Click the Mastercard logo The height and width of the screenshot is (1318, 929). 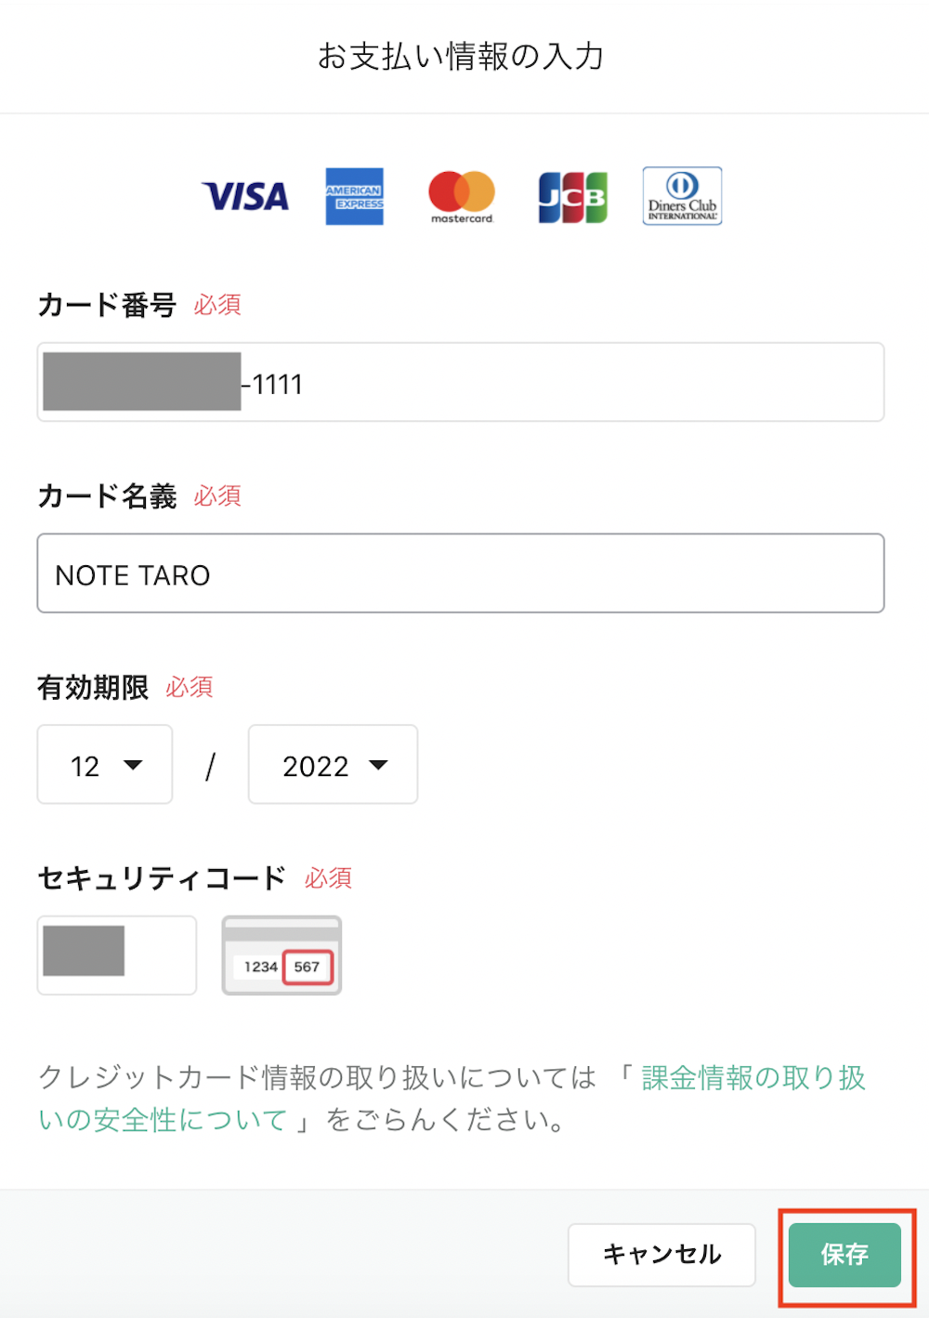click(462, 196)
